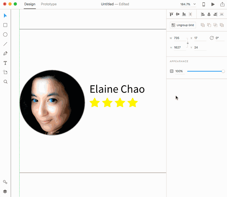Click the width input field showing 735
Image resolution: width=227 pixels, height=197 pixels.
(x=179, y=38)
